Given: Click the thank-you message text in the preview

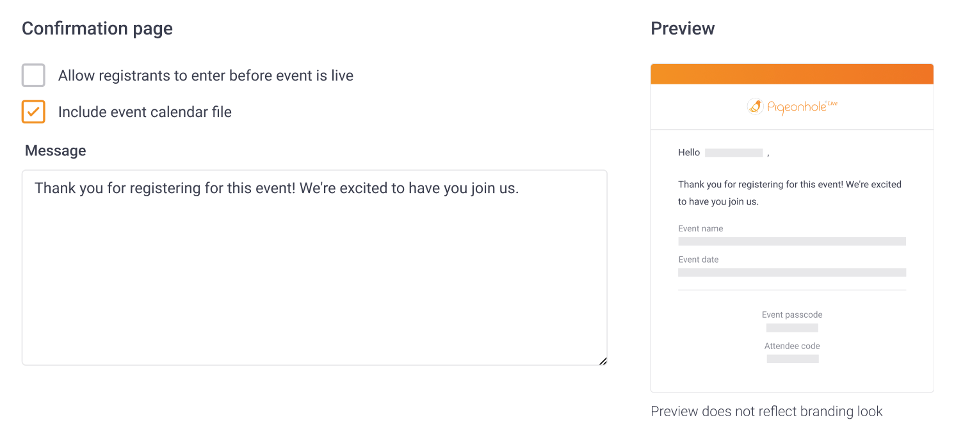Looking at the screenshot, I should [789, 192].
